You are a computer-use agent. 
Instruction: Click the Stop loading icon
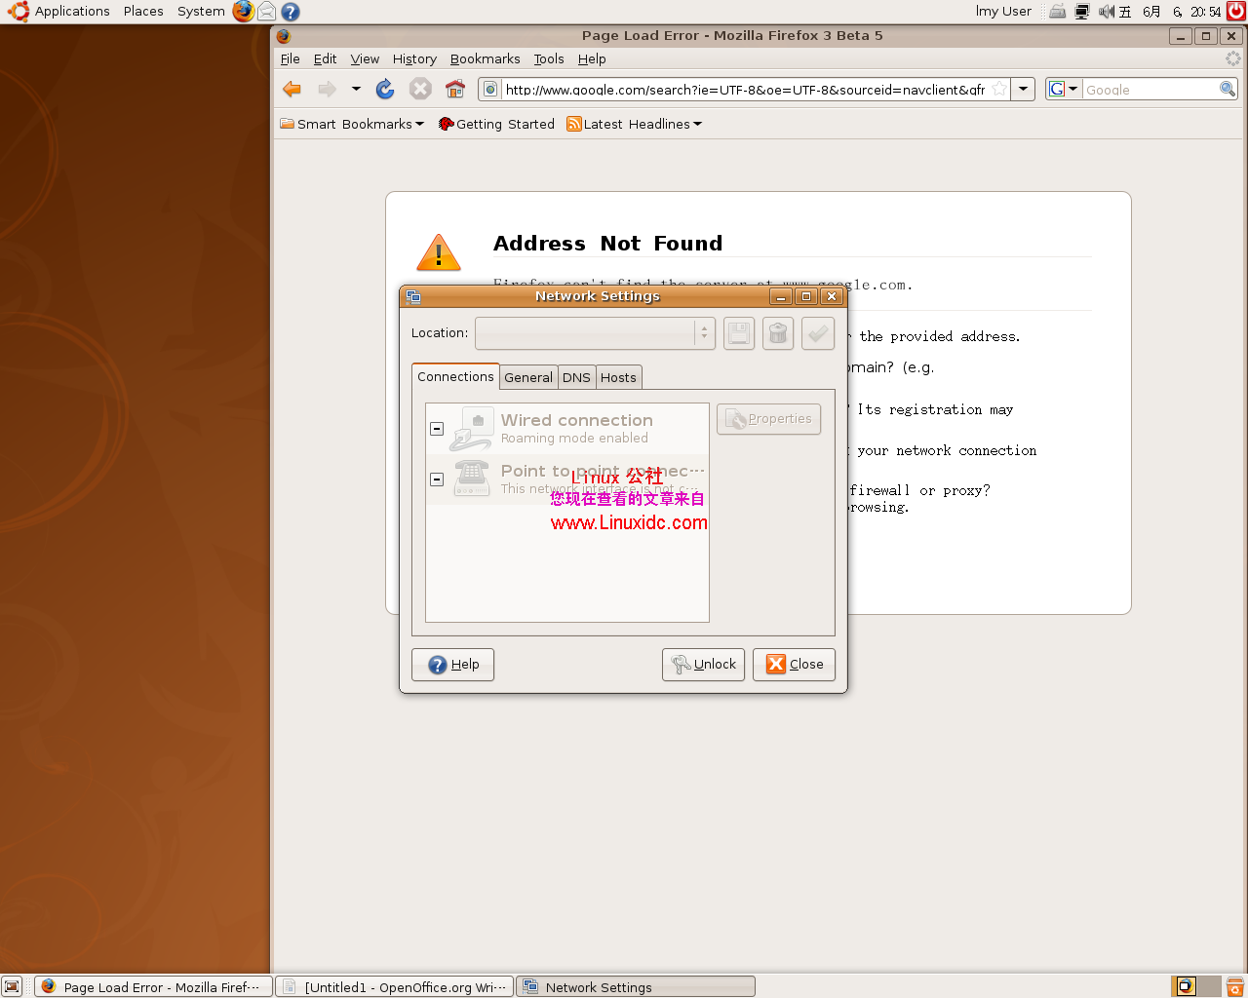pos(419,89)
